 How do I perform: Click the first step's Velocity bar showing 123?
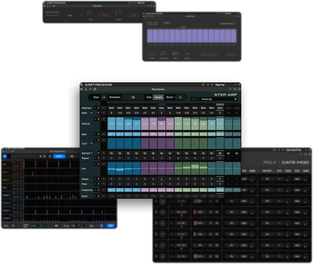[x=112, y=124]
